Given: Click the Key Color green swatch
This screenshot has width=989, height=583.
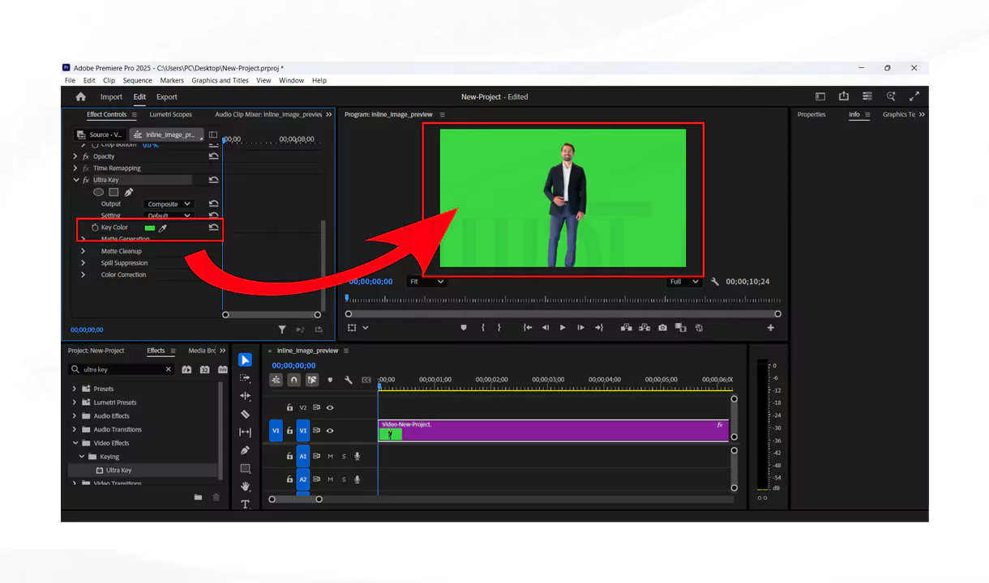Looking at the screenshot, I should 149,228.
